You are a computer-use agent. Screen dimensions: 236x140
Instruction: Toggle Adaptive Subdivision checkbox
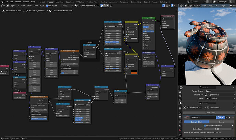pos(205,125)
